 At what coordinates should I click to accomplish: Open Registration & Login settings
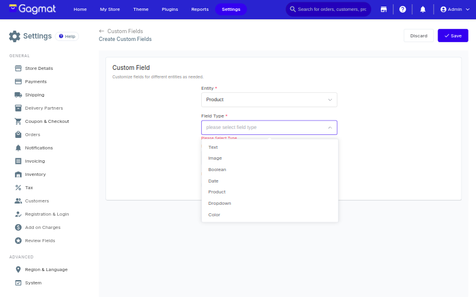47,214
